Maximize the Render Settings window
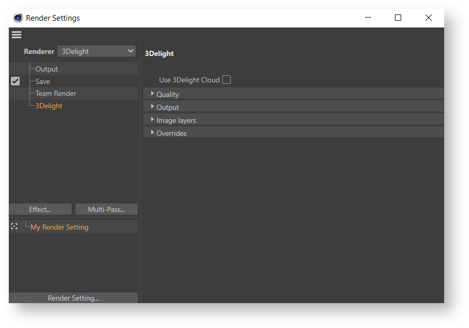This screenshot has height=328, width=469. click(x=398, y=18)
